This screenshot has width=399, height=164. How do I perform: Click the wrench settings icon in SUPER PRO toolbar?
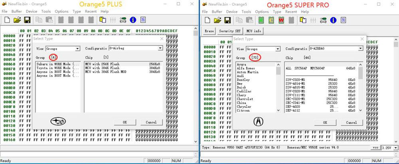point(322,20)
